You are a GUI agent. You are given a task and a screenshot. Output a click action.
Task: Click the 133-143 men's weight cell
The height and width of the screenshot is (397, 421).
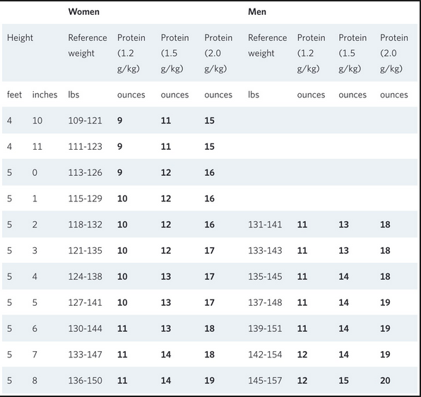(x=265, y=251)
